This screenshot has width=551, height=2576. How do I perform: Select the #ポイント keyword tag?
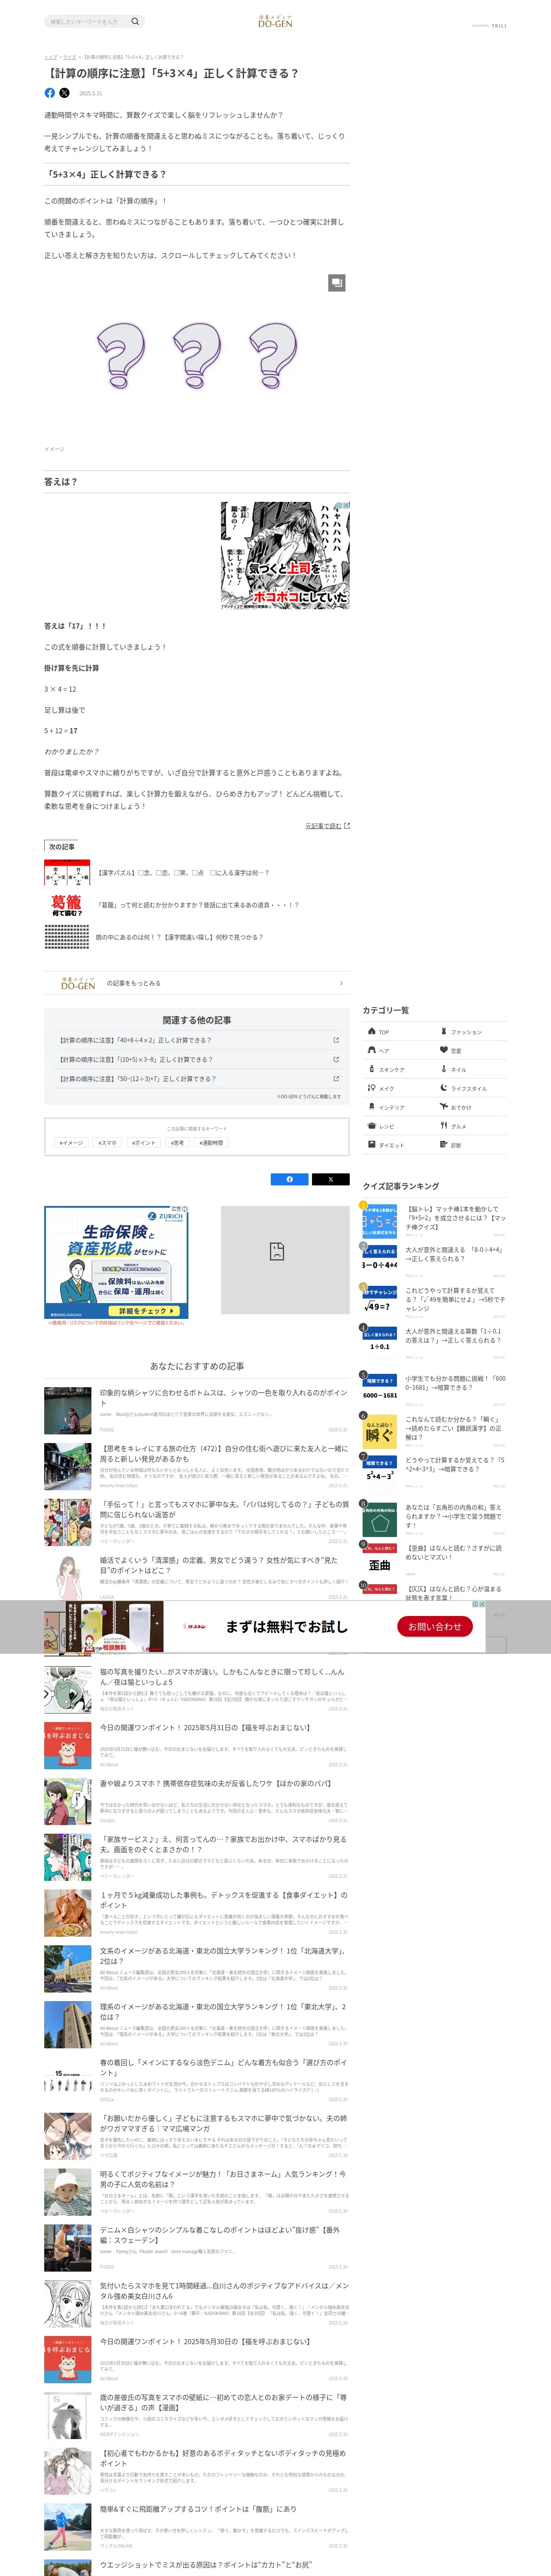[x=144, y=1142]
